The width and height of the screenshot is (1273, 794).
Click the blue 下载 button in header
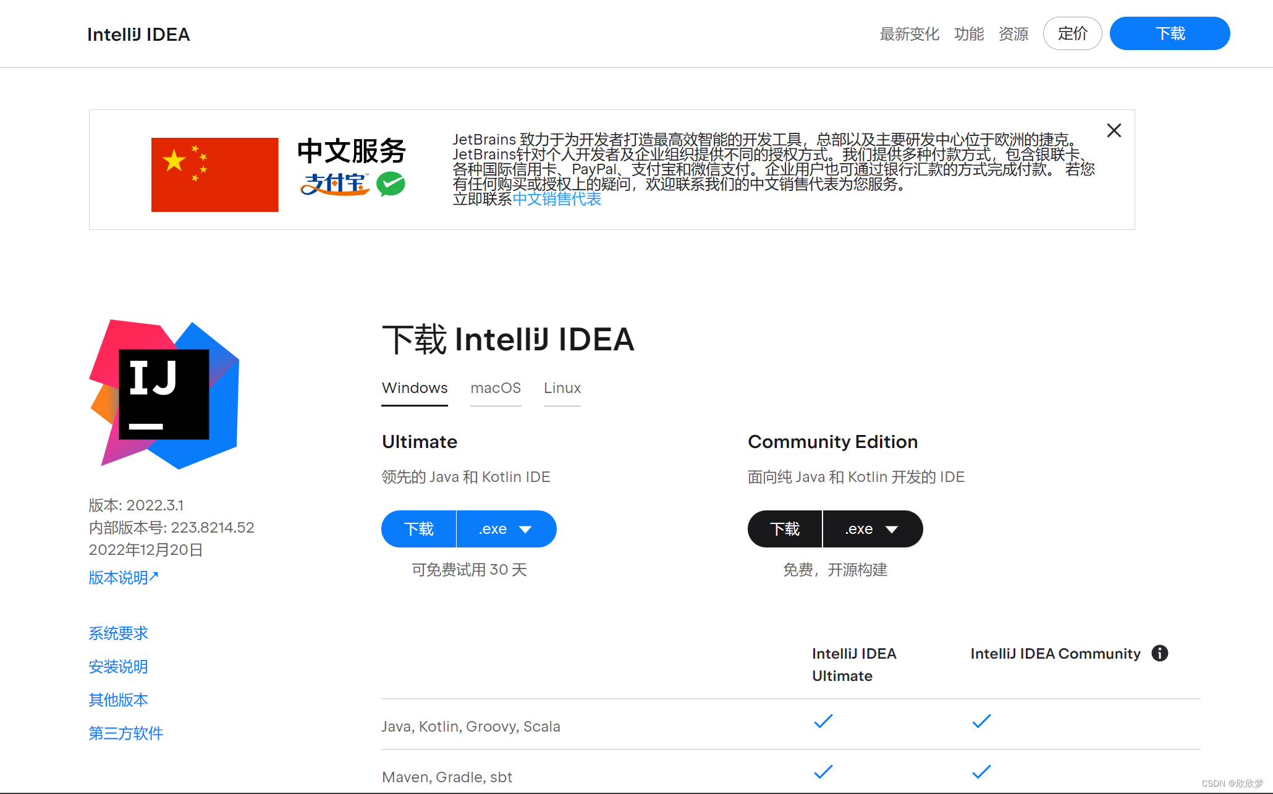(1170, 33)
